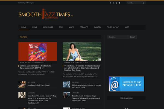Go to the Home menu item

(24, 27)
